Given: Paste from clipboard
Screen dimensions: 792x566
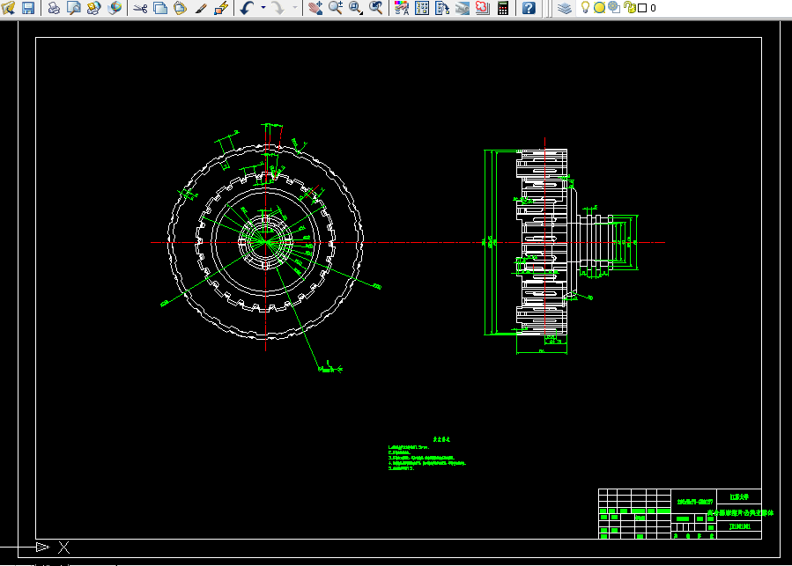Looking at the screenshot, I should pos(180,8).
